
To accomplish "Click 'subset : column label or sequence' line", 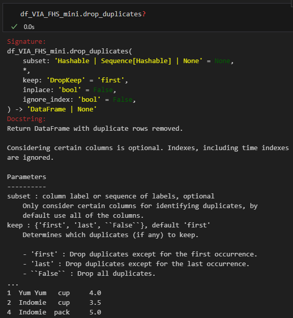I will point(110,196).
